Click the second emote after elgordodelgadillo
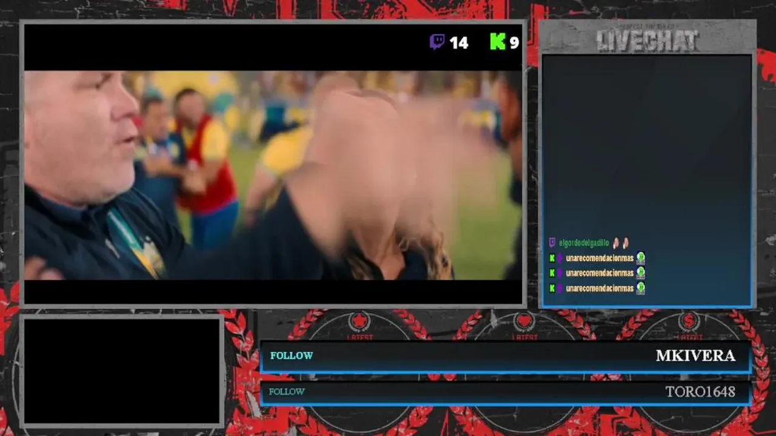Viewport: 776px width, 436px height. 626,243
